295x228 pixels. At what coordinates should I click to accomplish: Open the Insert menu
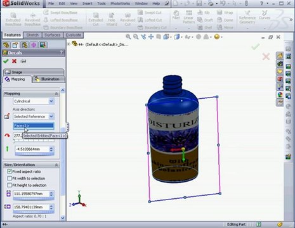pyautogui.click(x=88, y=4)
